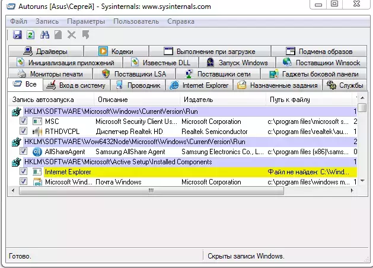Open the Справка menu
Screen dimensions: 373x268
coord(181,21)
